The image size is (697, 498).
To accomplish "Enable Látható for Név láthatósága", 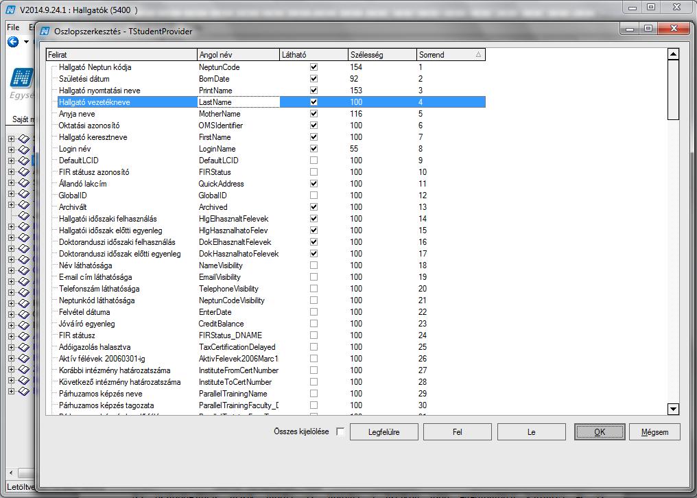I will click(x=314, y=265).
